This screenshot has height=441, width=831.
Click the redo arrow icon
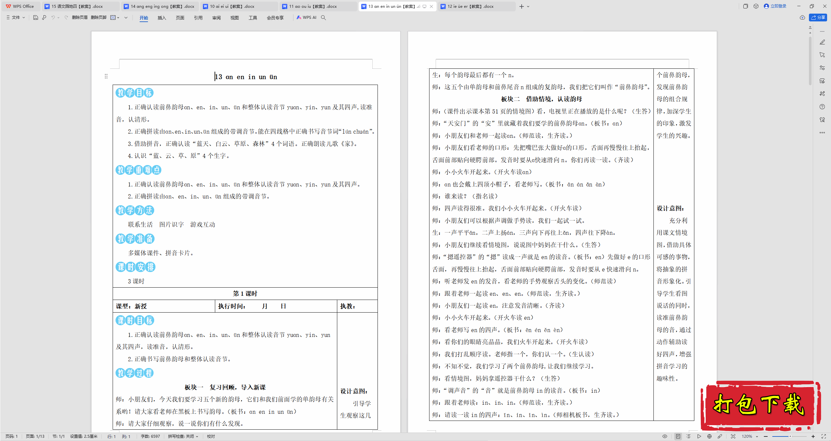click(x=66, y=18)
